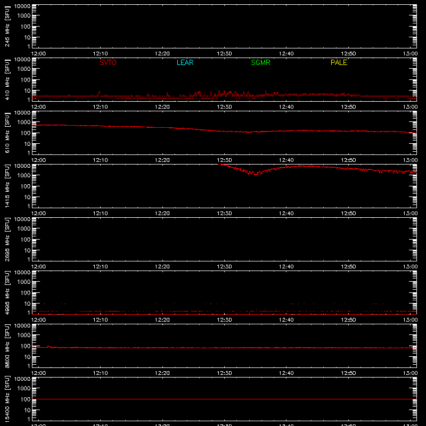Click the 12:30 label under 1415 MHz plot
Image resolution: width=426 pixels, height=426 pixels.
pyautogui.click(x=224, y=214)
